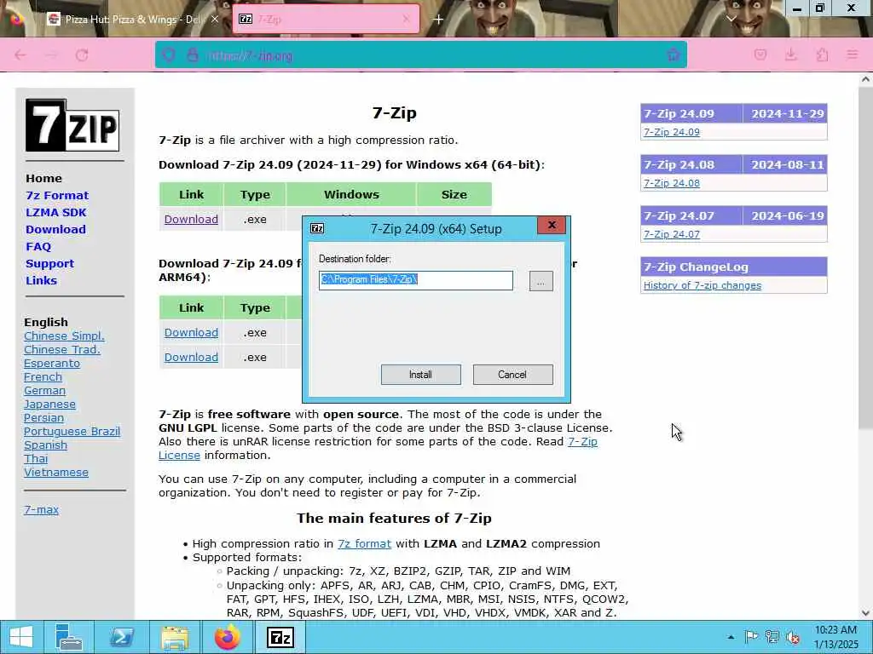Open the 7z Format sidebar link
This screenshot has height=654, width=873.
pyautogui.click(x=57, y=195)
